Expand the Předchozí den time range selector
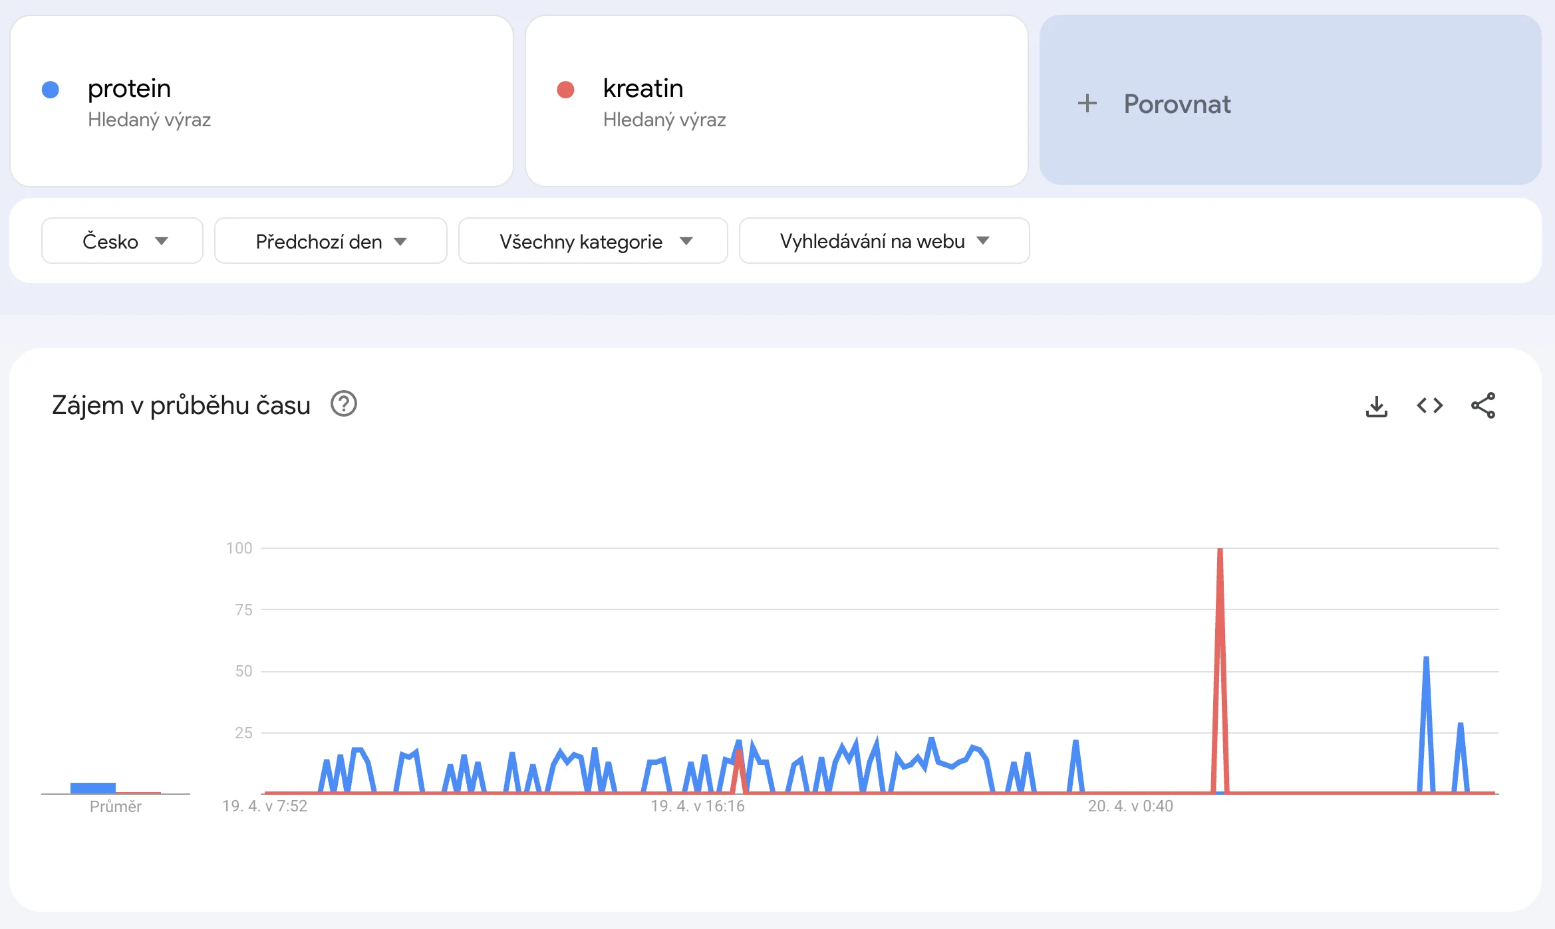Viewport: 1555px width, 929px height. [330, 241]
